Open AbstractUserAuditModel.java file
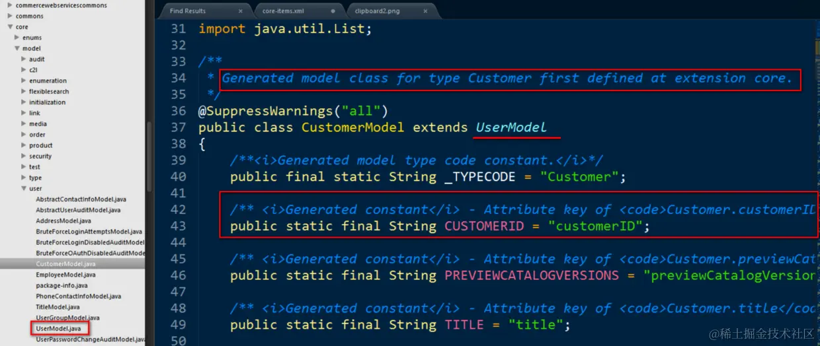The height and width of the screenshot is (346, 820). [78, 210]
